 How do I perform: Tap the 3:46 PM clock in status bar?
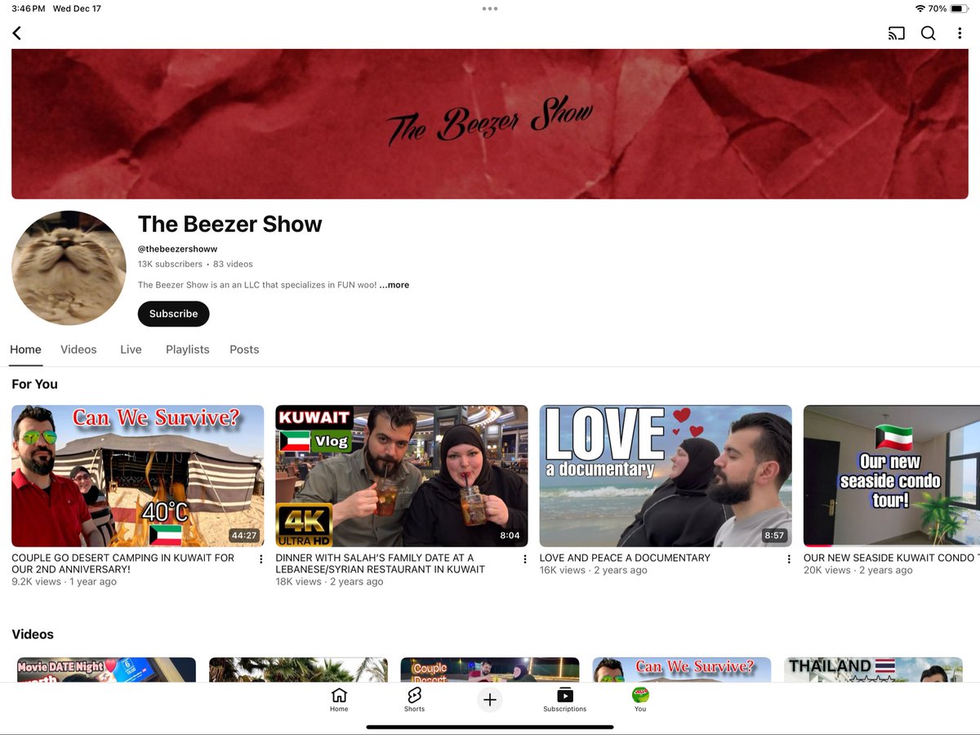coord(27,8)
